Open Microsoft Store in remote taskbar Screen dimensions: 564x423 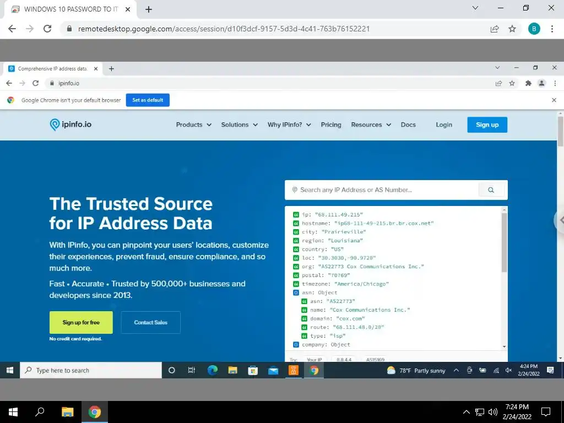(253, 370)
